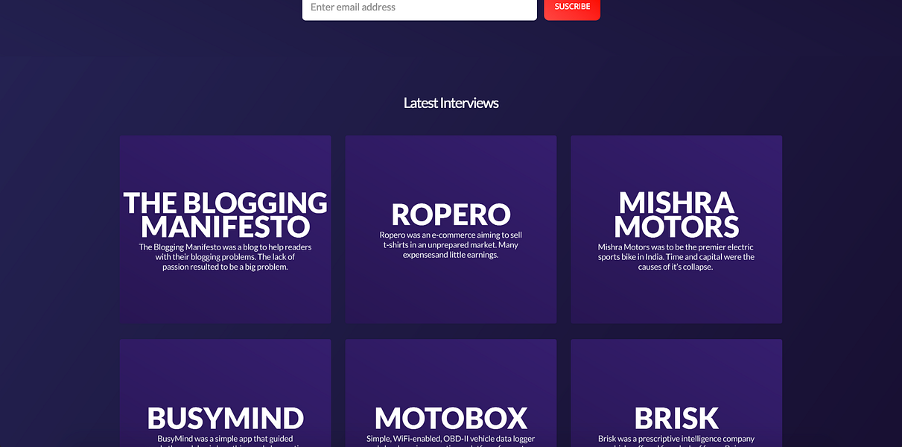Open the Ropero interview card
The image size is (902, 447).
tap(451, 229)
